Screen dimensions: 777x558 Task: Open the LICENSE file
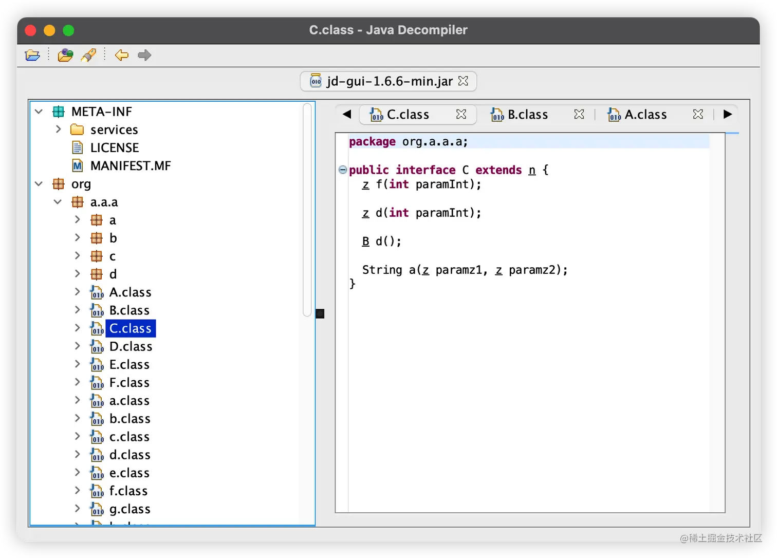[115, 148]
